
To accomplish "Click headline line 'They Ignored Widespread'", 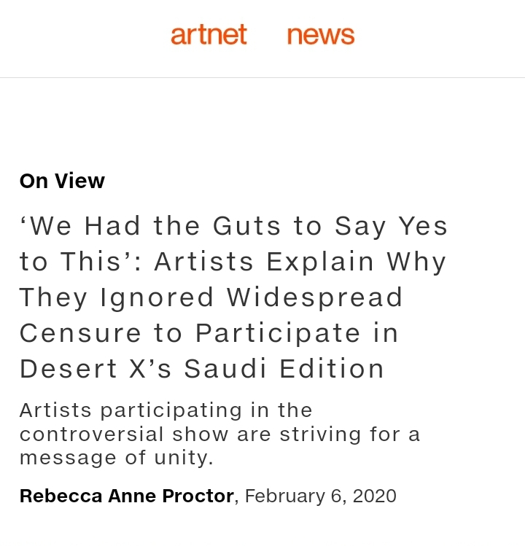I will tap(211, 297).
